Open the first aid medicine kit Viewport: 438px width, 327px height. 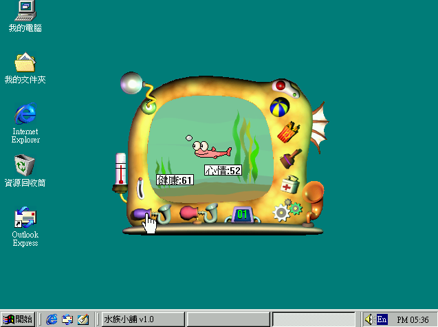(x=290, y=184)
